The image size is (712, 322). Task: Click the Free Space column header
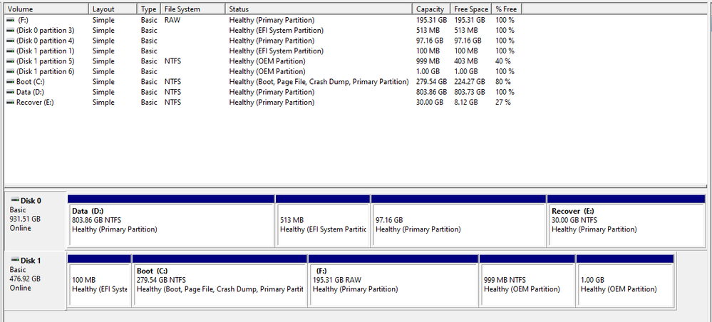click(x=471, y=9)
